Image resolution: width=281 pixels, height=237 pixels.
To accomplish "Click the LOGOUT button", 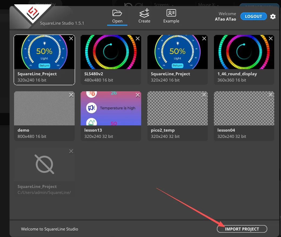I will (253, 16).
